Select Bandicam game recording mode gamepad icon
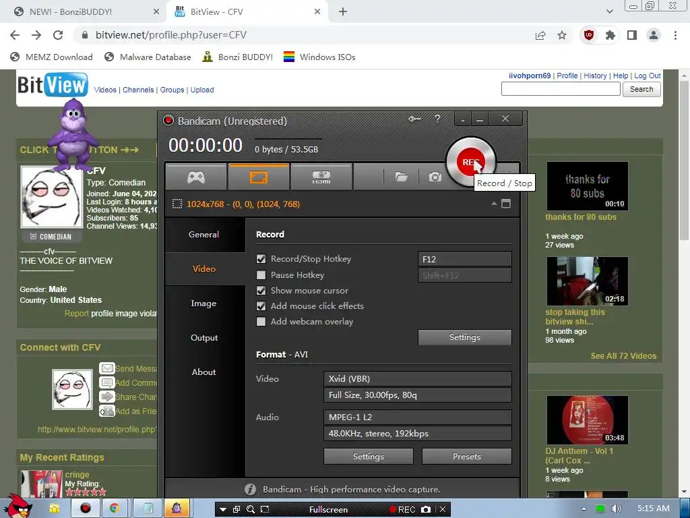The height and width of the screenshot is (518, 690). click(196, 177)
